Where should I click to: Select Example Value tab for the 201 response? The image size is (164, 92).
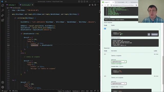tap(115, 66)
